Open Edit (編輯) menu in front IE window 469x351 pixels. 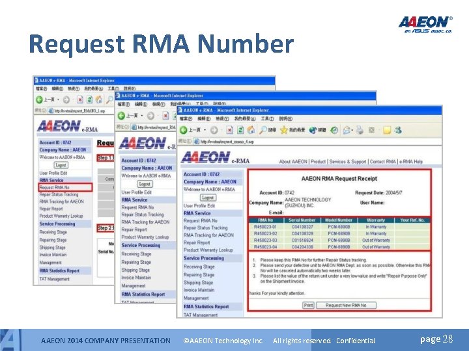point(204,119)
